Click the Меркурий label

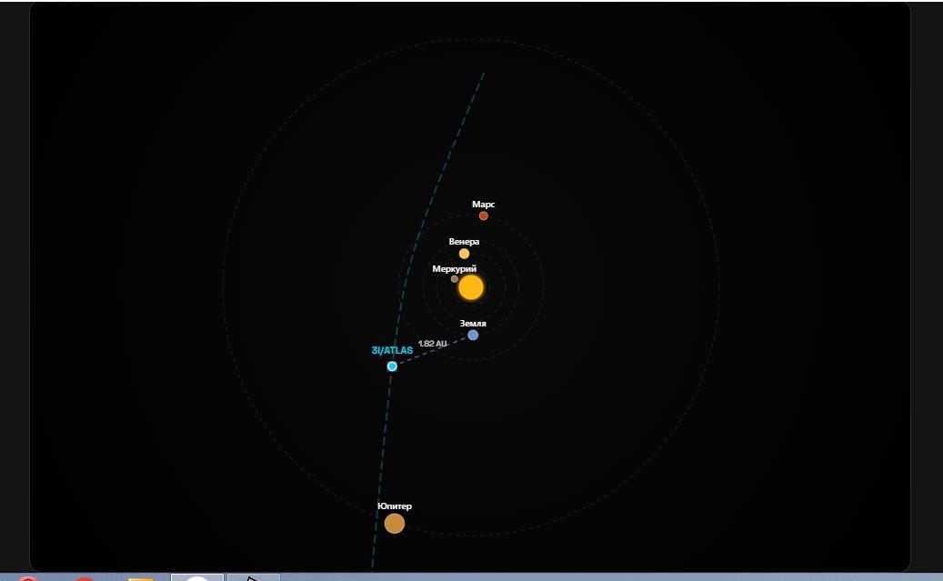tap(454, 269)
